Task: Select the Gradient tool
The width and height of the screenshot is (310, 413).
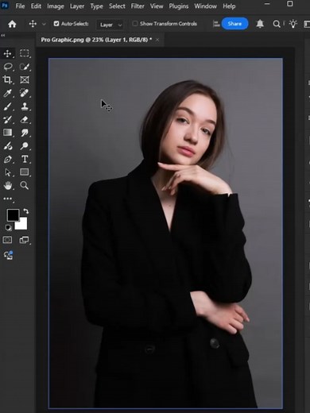Action: (x=7, y=133)
